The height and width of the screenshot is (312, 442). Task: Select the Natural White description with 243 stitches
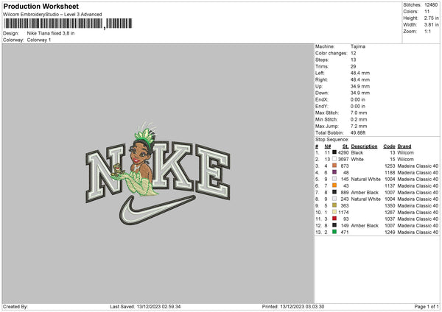point(366,199)
